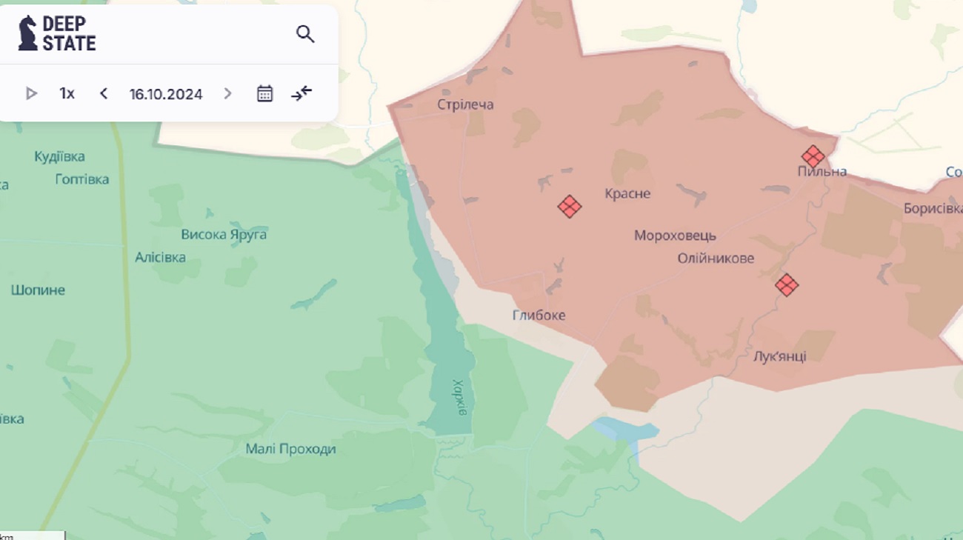Go to the previous date with the left chevron
The height and width of the screenshot is (540, 963).
tap(104, 93)
